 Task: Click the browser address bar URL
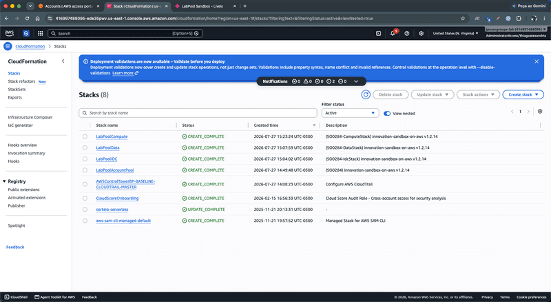tap(214, 19)
